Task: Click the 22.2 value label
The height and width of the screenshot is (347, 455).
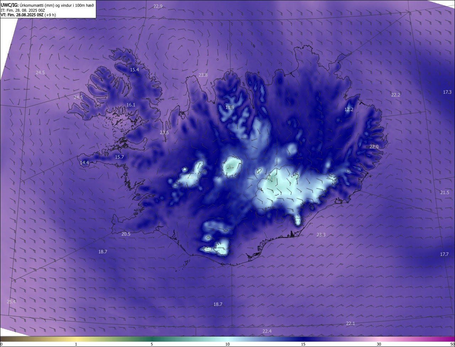Action: click(396, 95)
